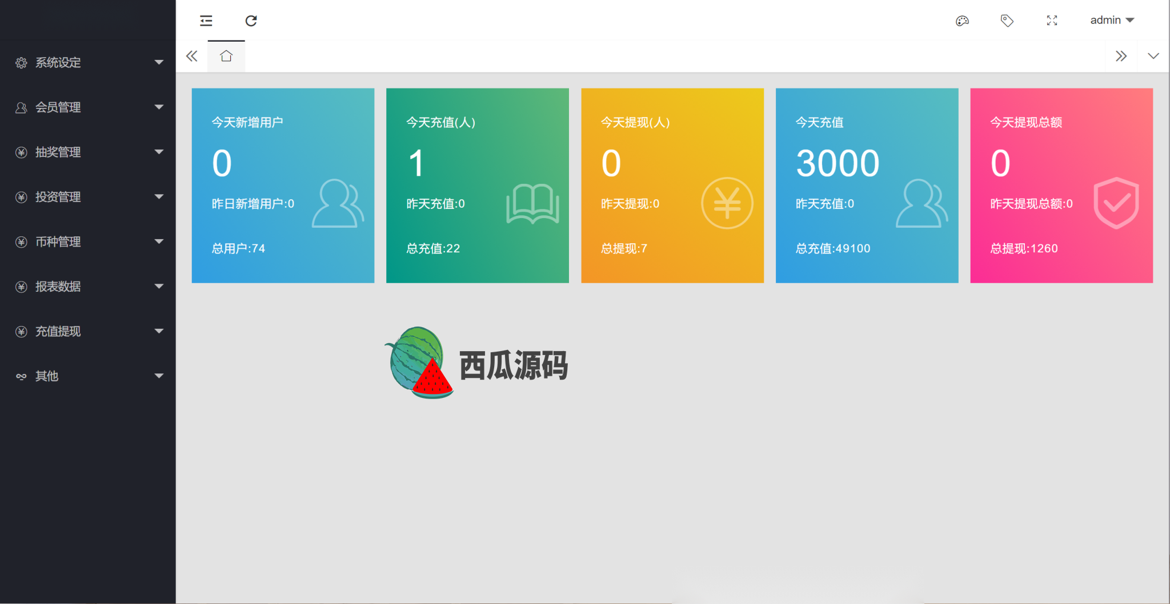Click the yen icon beside 投资管理
The image size is (1170, 604).
(x=21, y=197)
